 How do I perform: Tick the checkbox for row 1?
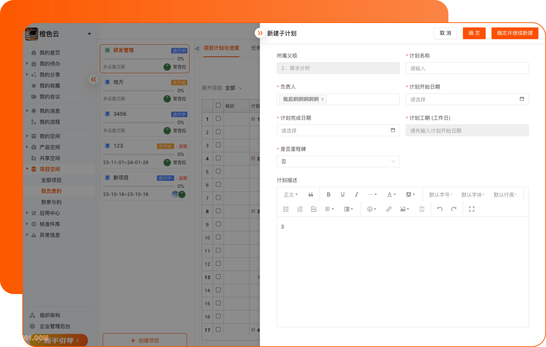coord(218,119)
